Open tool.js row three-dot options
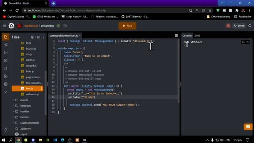Image resolution: width=254 pixels, height=143 pixels. click(x=41, y=88)
